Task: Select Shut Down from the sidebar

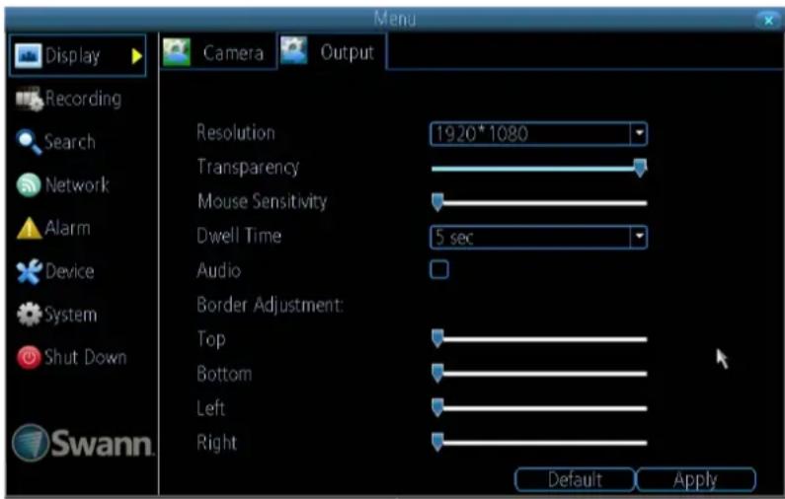Action: (72, 358)
